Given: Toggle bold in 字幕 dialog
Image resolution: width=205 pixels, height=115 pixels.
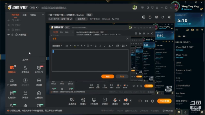Looking at the screenshot, I should click(x=96, y=46).
